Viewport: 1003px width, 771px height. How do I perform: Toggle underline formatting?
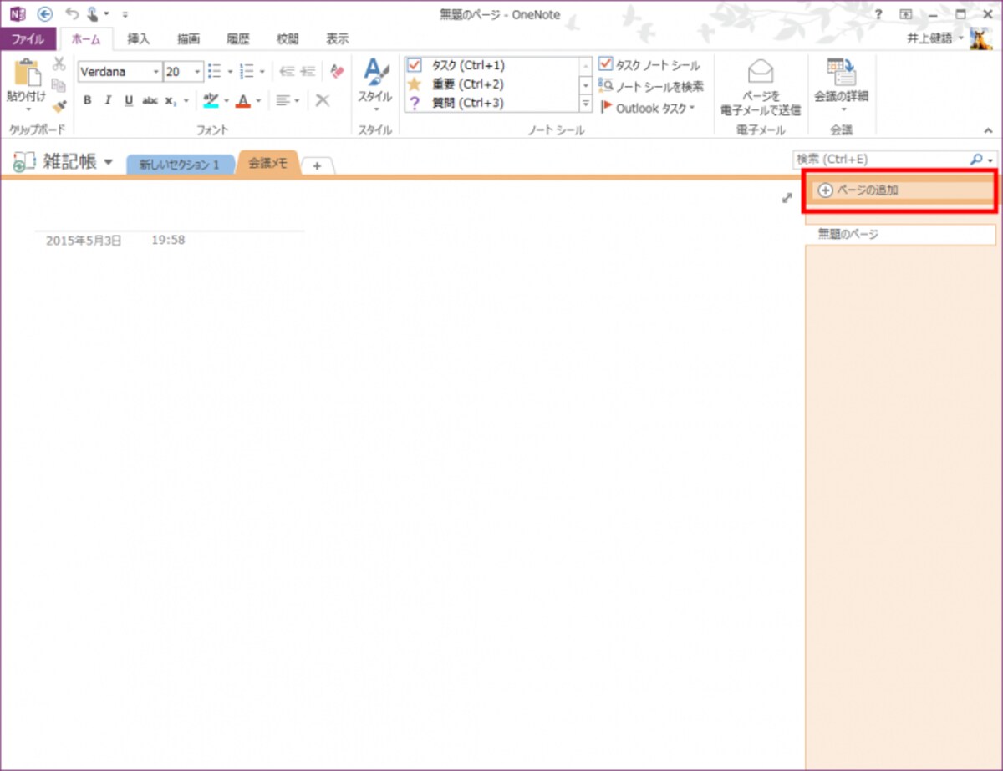[x=129, y=100]
